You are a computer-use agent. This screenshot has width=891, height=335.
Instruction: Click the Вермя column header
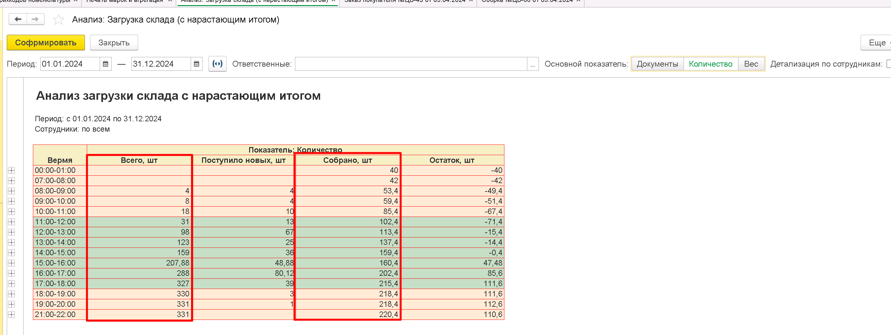click(x=60, y=160)
